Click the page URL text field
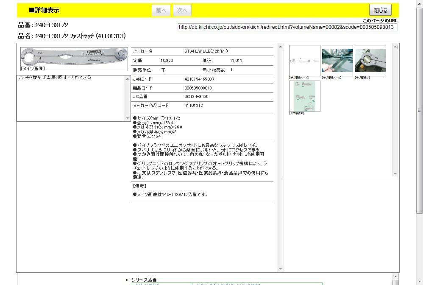423x285 pixels. point(287,27)
